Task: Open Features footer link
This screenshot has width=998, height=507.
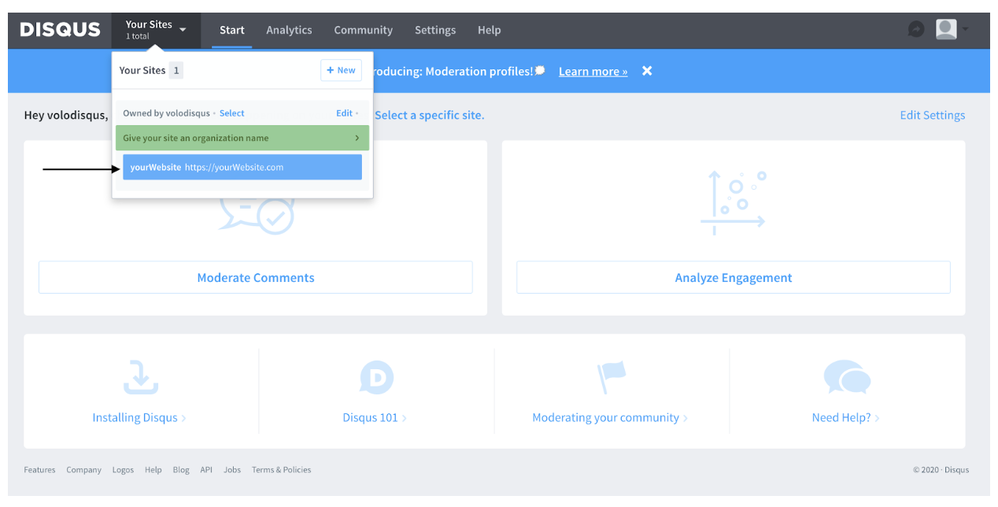Action: tap(39, 470)
